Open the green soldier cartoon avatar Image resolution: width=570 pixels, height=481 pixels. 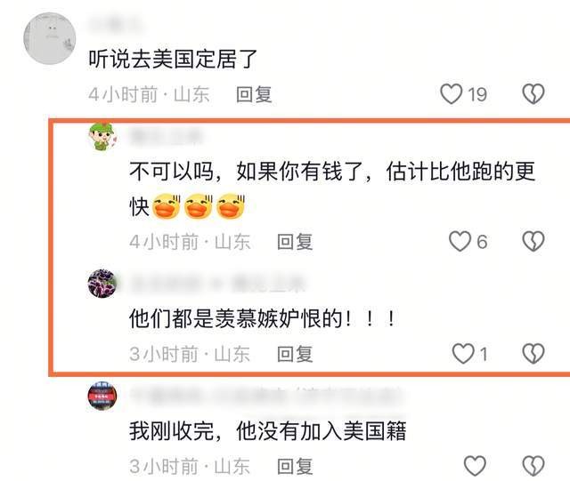coord(102,137)
